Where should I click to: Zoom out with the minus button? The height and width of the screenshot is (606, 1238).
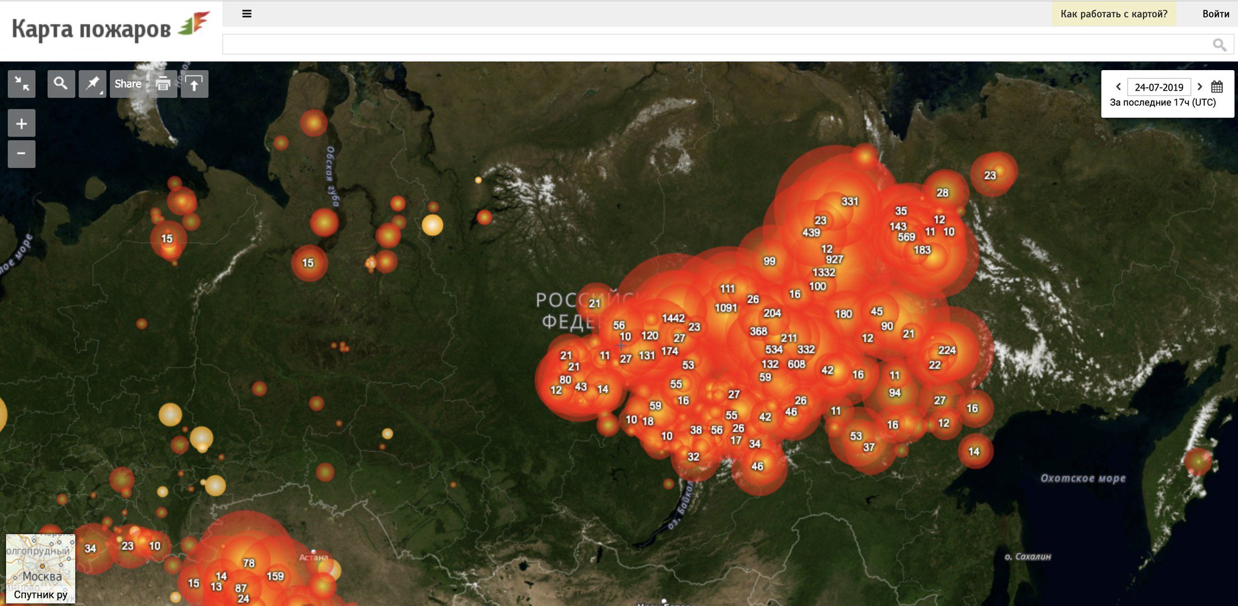click(x=22, y=154)
